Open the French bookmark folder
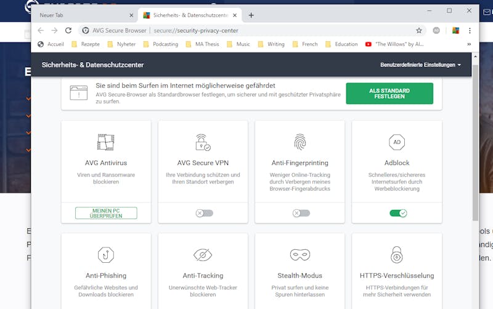This screenshot has width=493, height=309. click(x=305, y=44)
